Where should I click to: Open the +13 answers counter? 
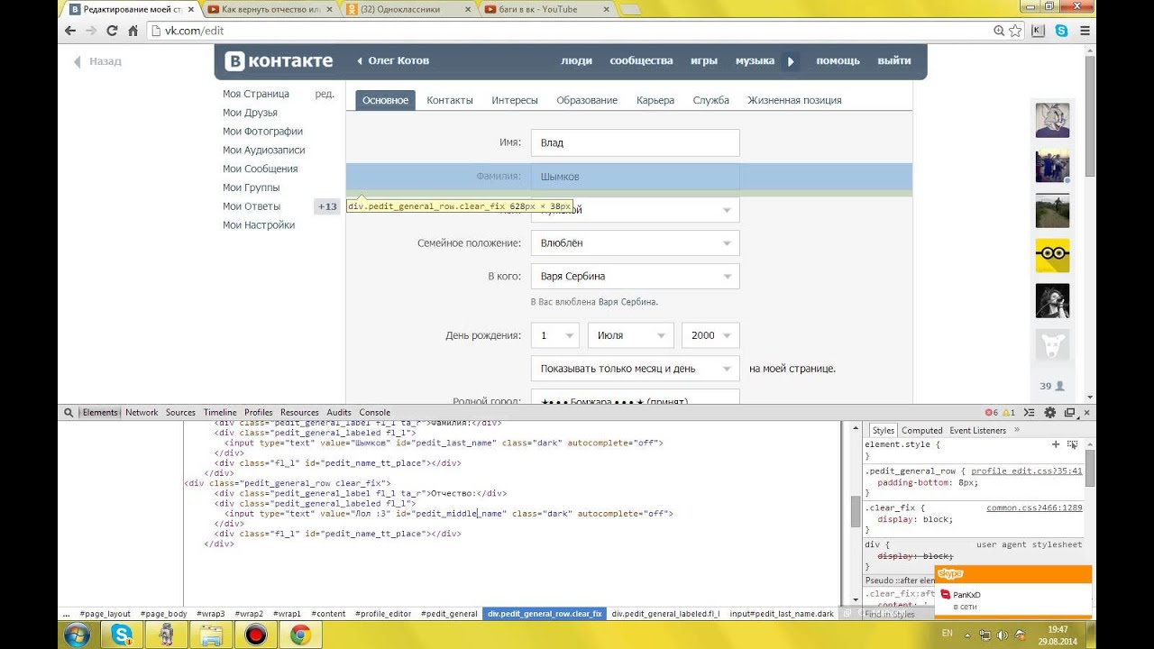pyautogui.click(x=326, y=206)
